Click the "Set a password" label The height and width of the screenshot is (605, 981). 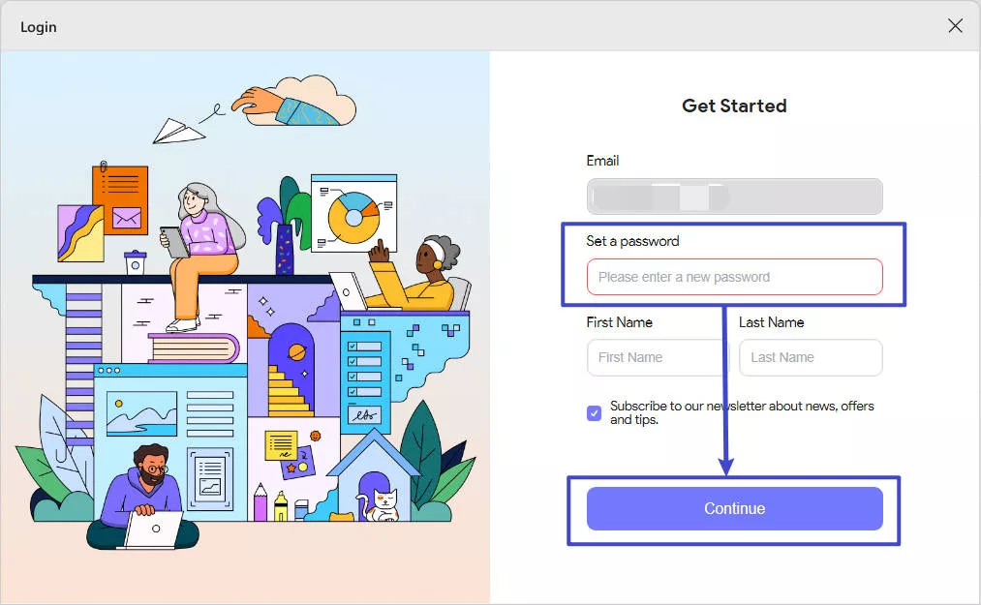click(x=632, y=241)
